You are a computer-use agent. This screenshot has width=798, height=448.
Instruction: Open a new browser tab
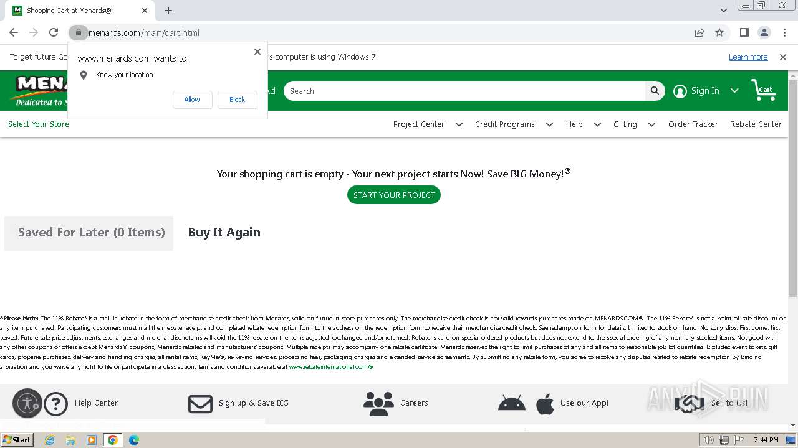point(168,11)
